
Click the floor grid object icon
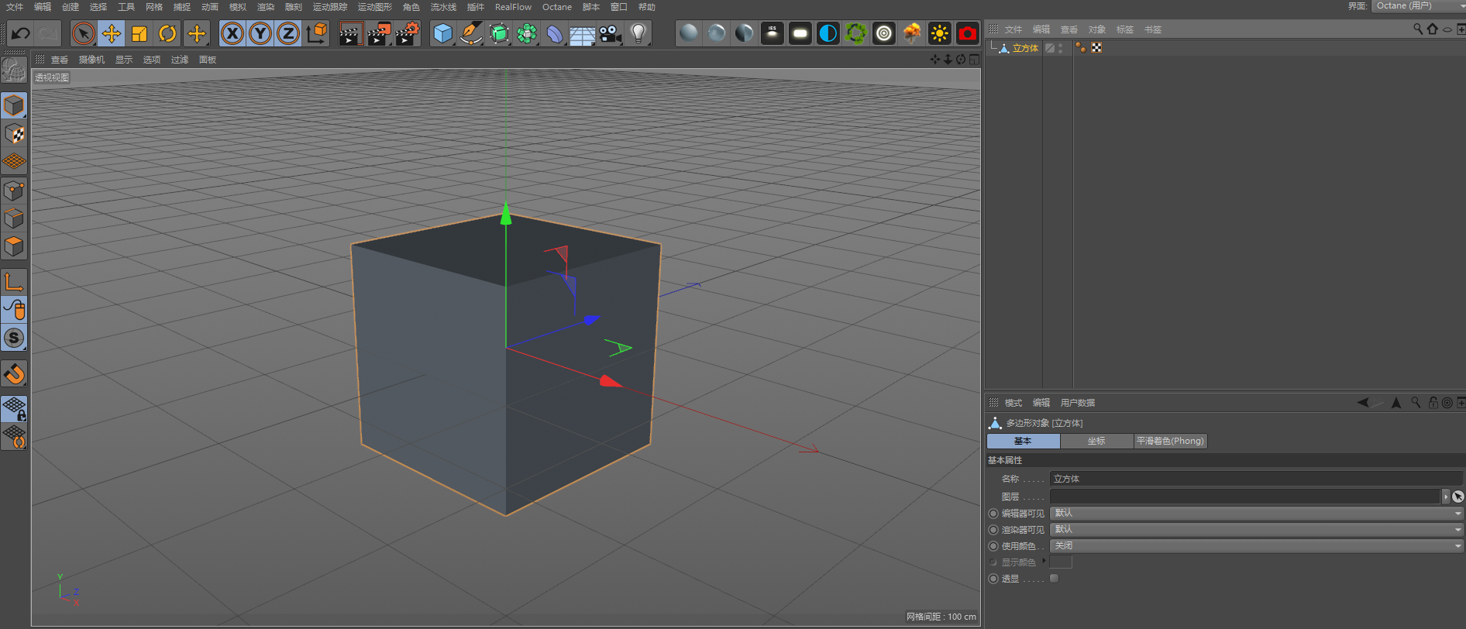[582, 34]
